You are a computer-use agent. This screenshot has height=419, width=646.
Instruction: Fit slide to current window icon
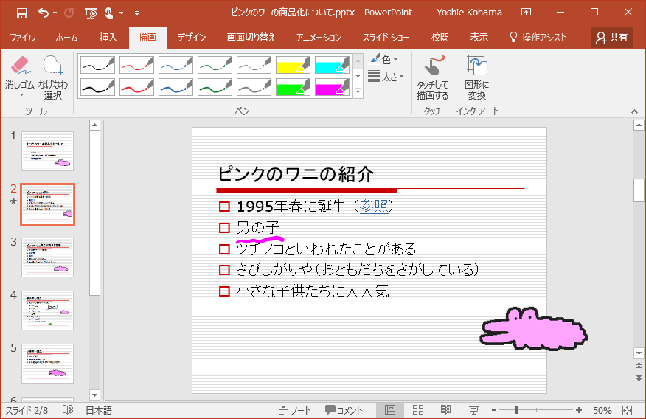(x=627, y=410)
